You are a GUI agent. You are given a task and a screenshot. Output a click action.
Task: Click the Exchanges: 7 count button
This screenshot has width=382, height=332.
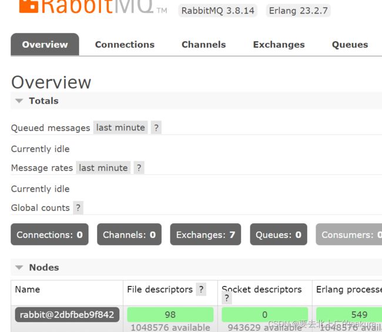tap(206, 234)
